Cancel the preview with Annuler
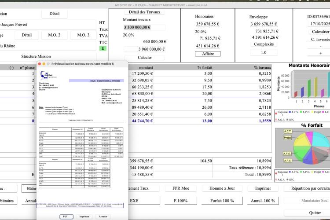This screenshot has width=330, height=220. click(x=103, y=216)
